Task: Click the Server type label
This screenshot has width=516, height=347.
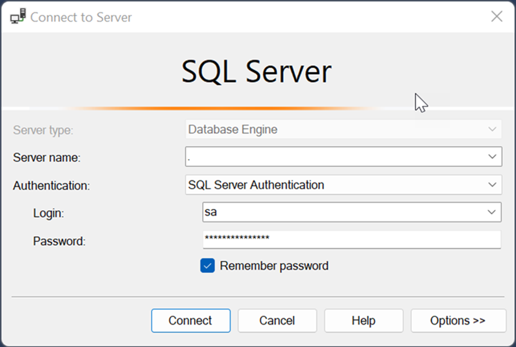Action: (43, 130)
